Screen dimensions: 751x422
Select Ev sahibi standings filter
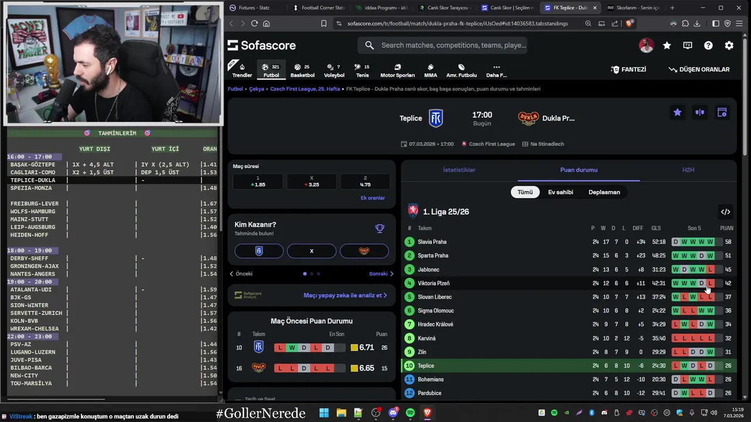[560, 192]
